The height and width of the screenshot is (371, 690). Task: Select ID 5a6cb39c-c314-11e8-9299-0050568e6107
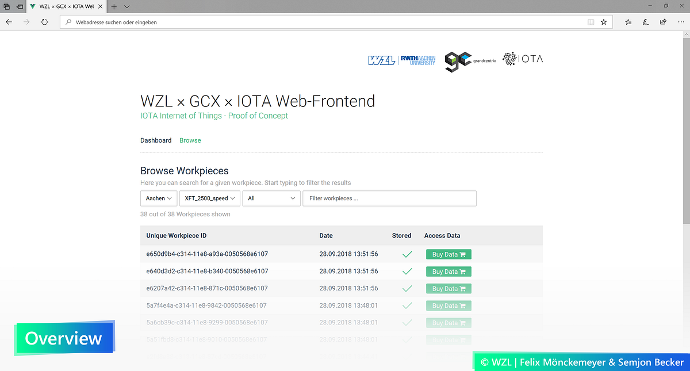point(207,323)
